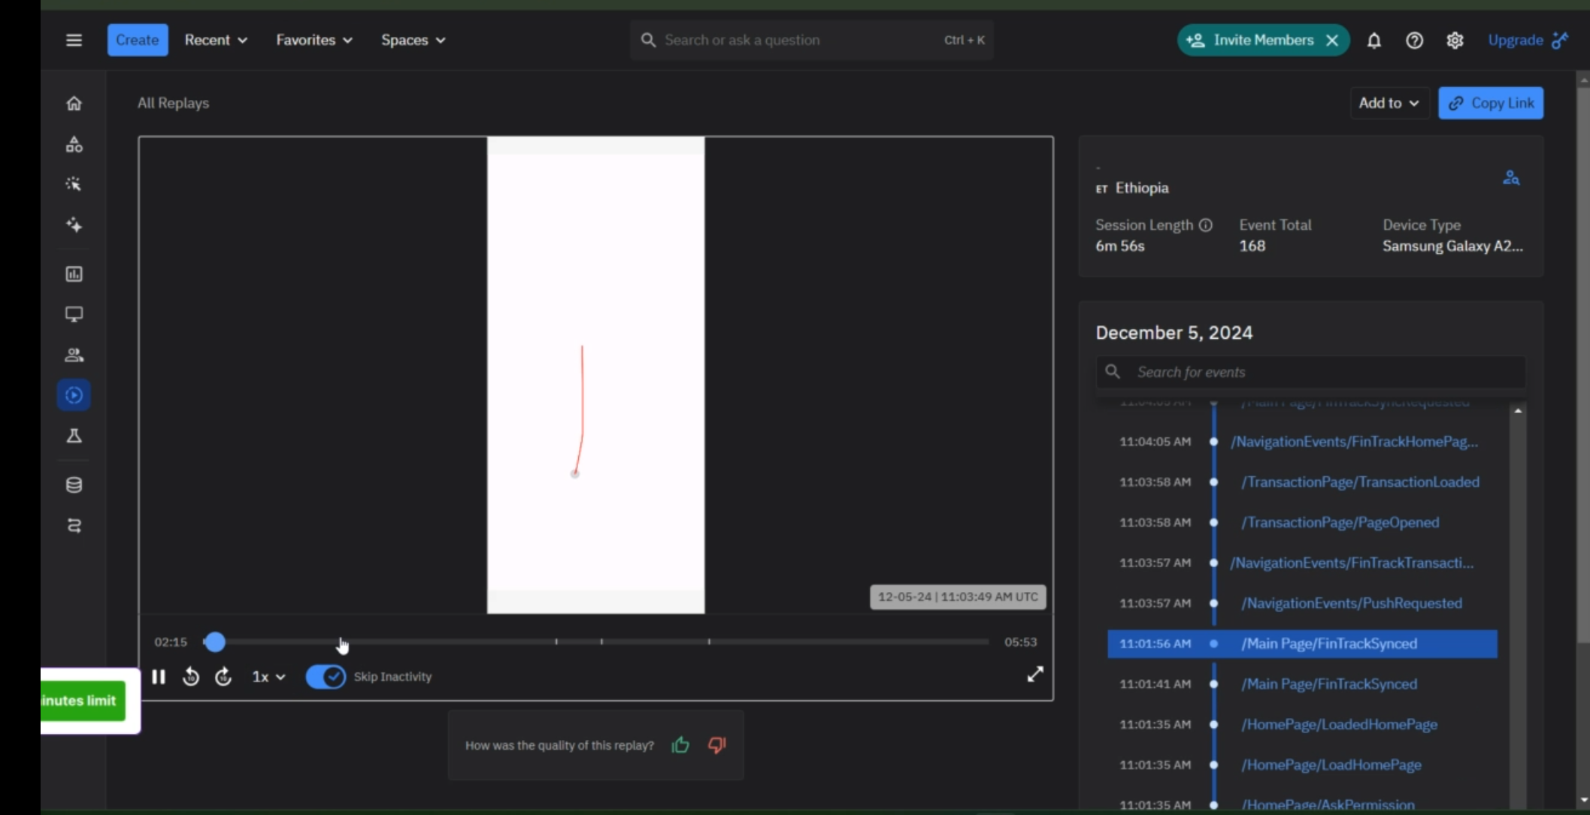Dismiss the Invite Members pill
The width and height of the screenshot is (1590, 815).
1332,41
